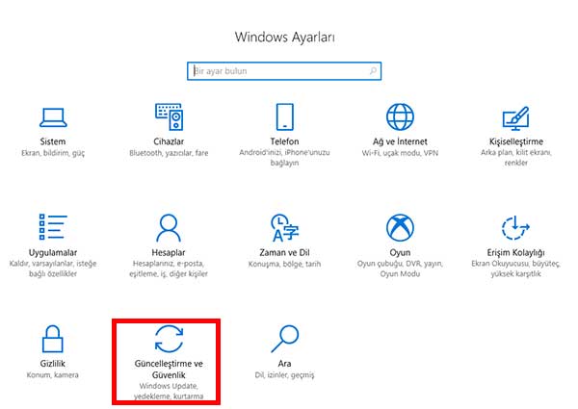Viewport: 578px width, 409px height.
Task: Click the "Ağ ve İnternet" label
Action: pos(400,141)
